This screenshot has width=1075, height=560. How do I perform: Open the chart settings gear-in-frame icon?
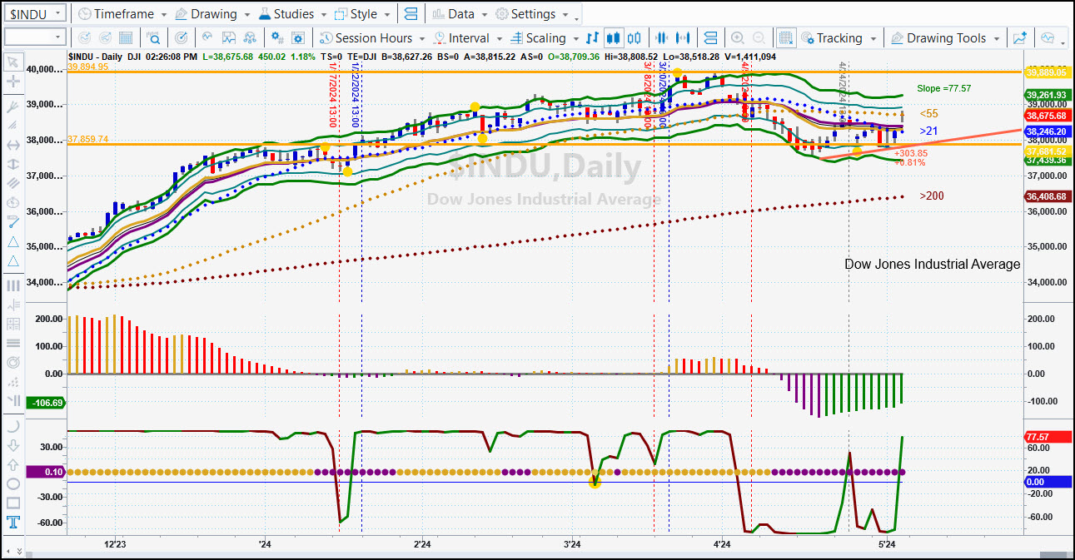(298, 38)
